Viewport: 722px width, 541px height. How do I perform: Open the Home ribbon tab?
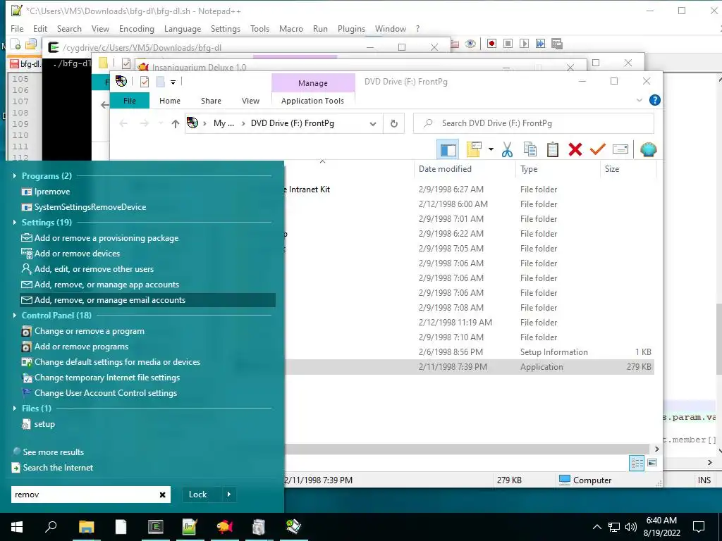[x=170, y=100]
